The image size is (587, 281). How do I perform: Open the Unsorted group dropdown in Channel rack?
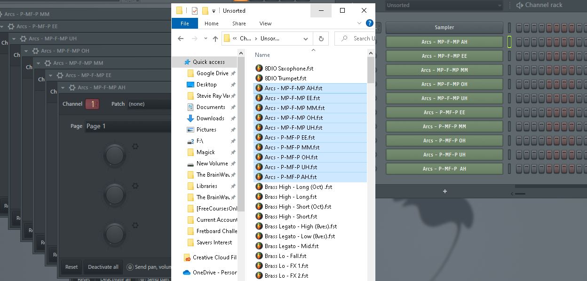[444, 5]
